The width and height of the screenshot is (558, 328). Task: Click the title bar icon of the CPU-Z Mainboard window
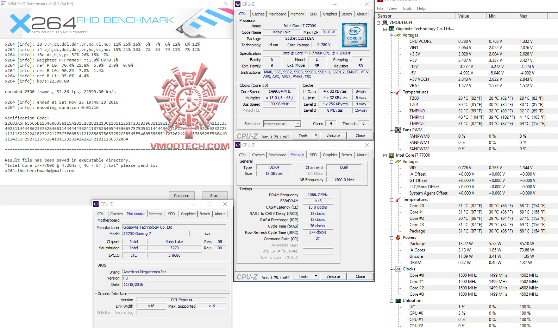coord(96,204)
